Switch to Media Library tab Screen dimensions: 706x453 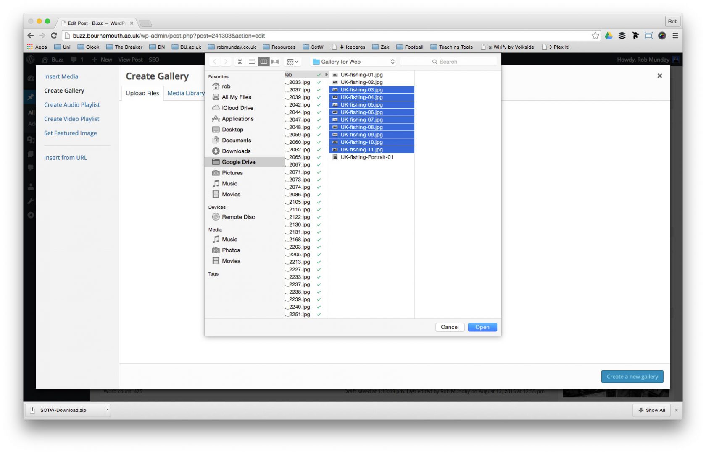(186, 93)
